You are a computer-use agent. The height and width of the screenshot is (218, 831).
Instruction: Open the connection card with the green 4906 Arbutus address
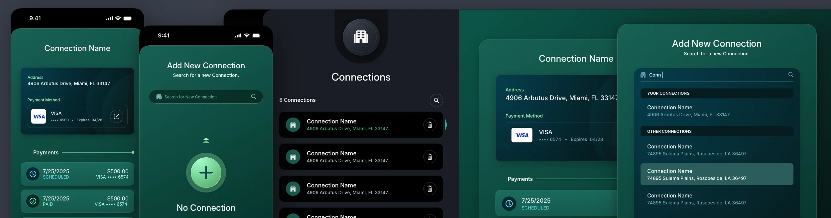click(361, 125)
